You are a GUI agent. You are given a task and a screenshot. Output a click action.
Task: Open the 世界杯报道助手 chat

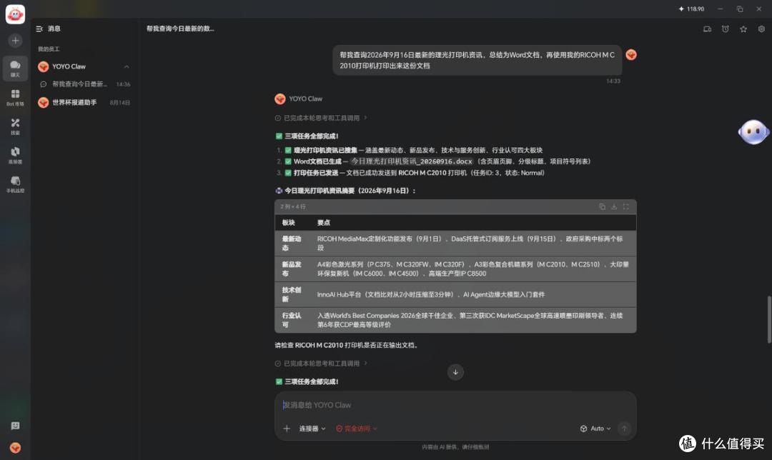point(84,102)
